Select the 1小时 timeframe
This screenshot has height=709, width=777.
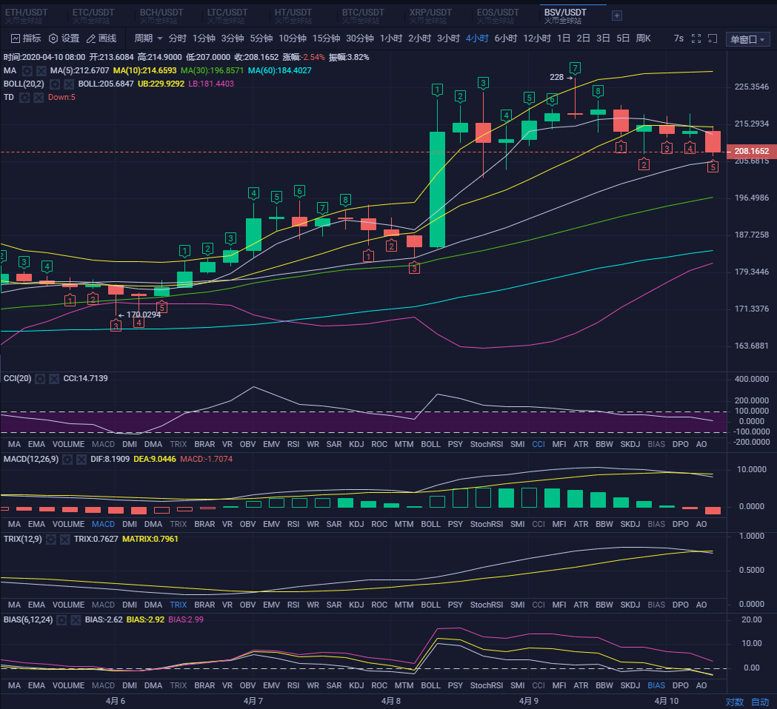pyautogui.click(x=391, y=38)
